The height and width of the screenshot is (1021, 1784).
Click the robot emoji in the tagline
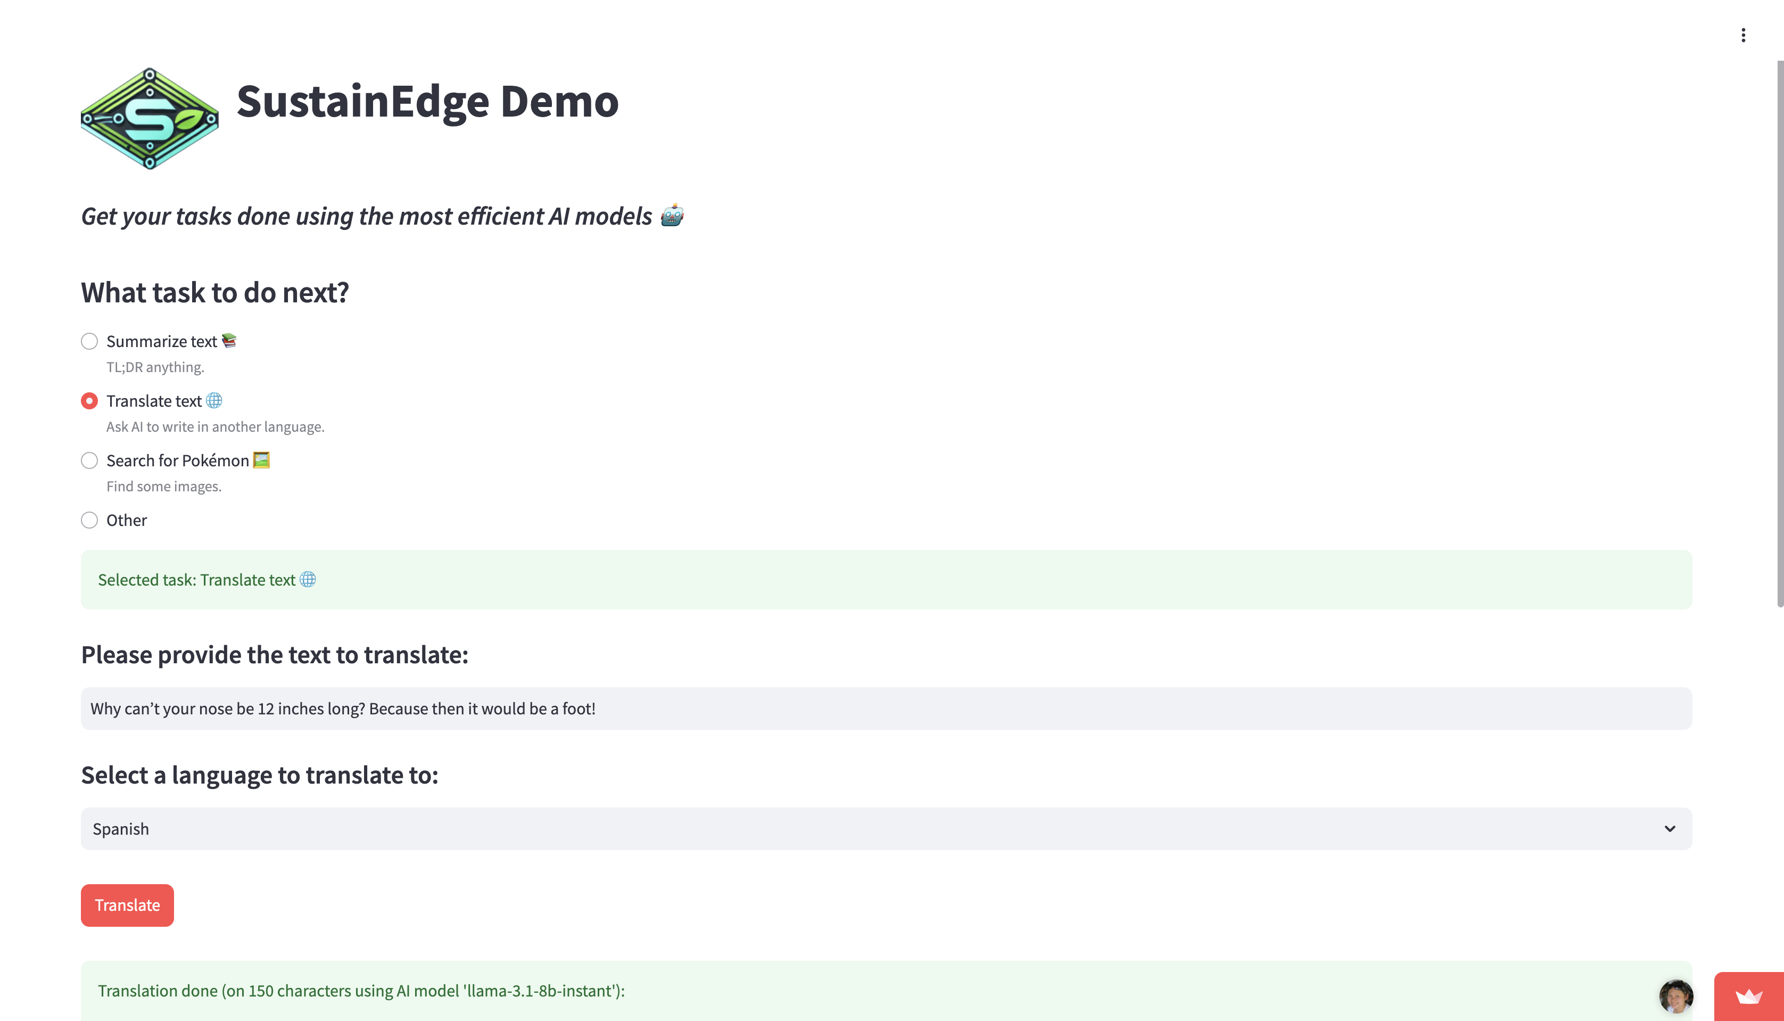point(672,215)
